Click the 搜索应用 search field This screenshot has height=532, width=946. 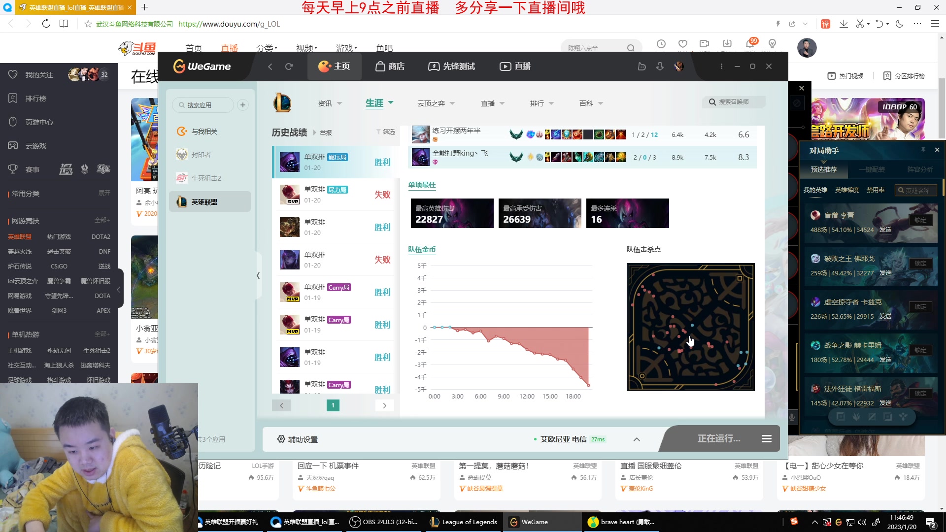point(203,105)
